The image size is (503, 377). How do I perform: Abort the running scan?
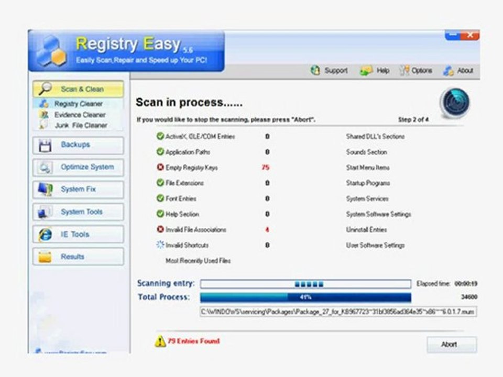(452, 345)
